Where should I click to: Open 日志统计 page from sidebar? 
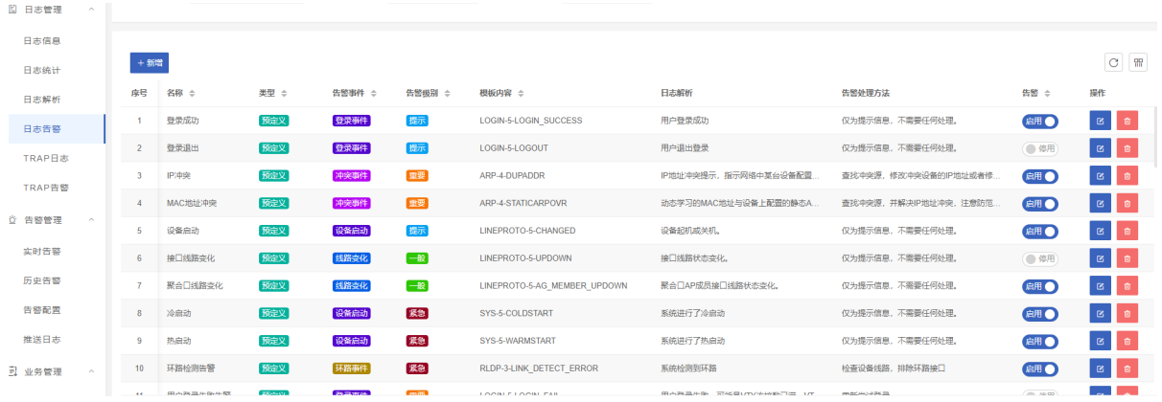[x=42, y=70]
